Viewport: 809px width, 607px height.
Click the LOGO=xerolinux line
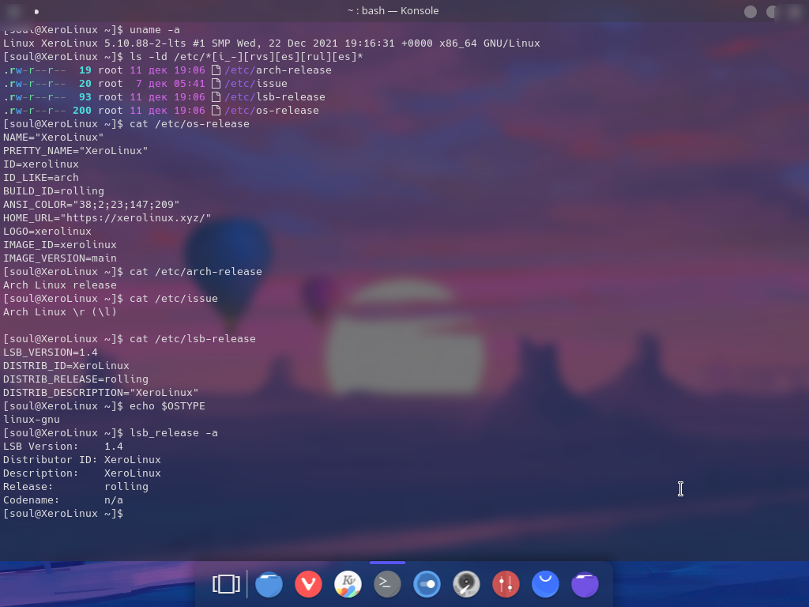pos(47,232)
